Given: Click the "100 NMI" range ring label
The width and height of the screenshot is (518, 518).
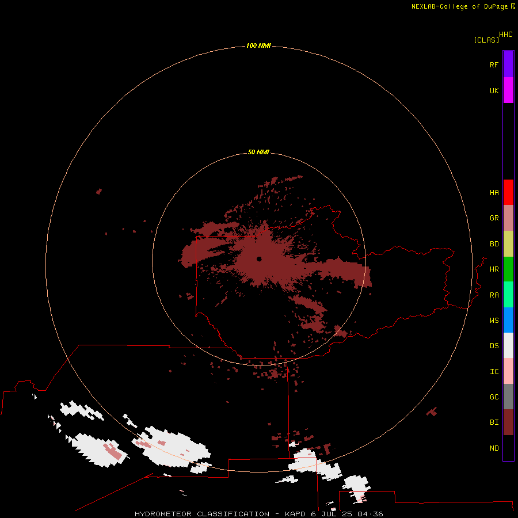Looking at the screenshot, I should 258,45.
